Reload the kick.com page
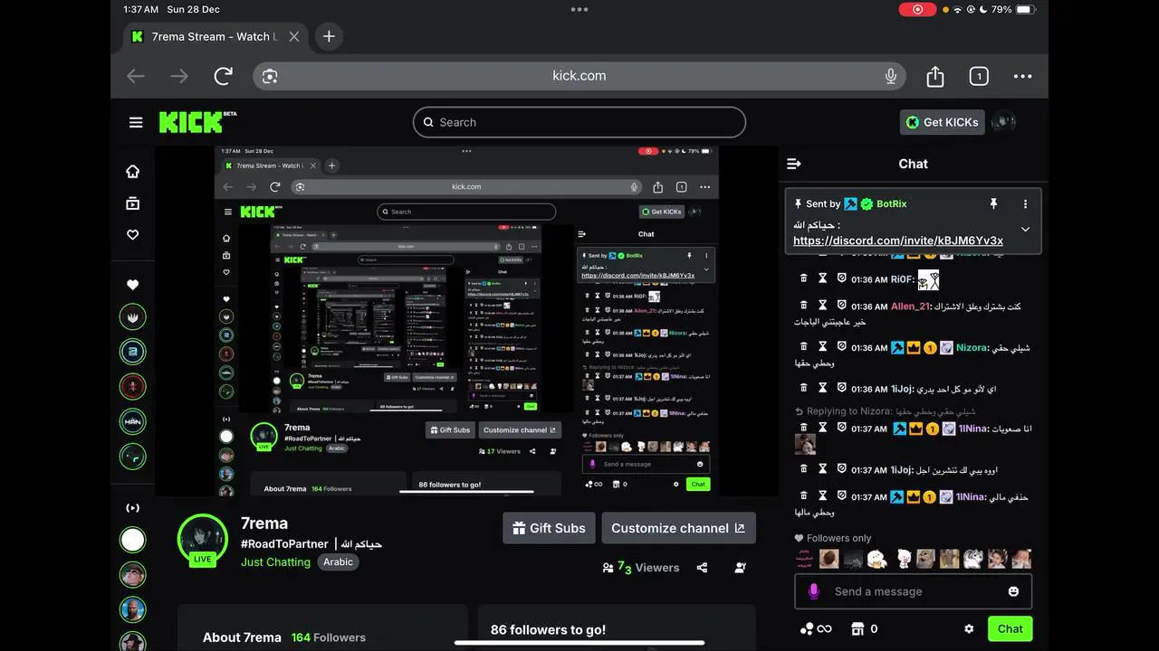Screen dimensions: 1159x651 click(224, 76)
